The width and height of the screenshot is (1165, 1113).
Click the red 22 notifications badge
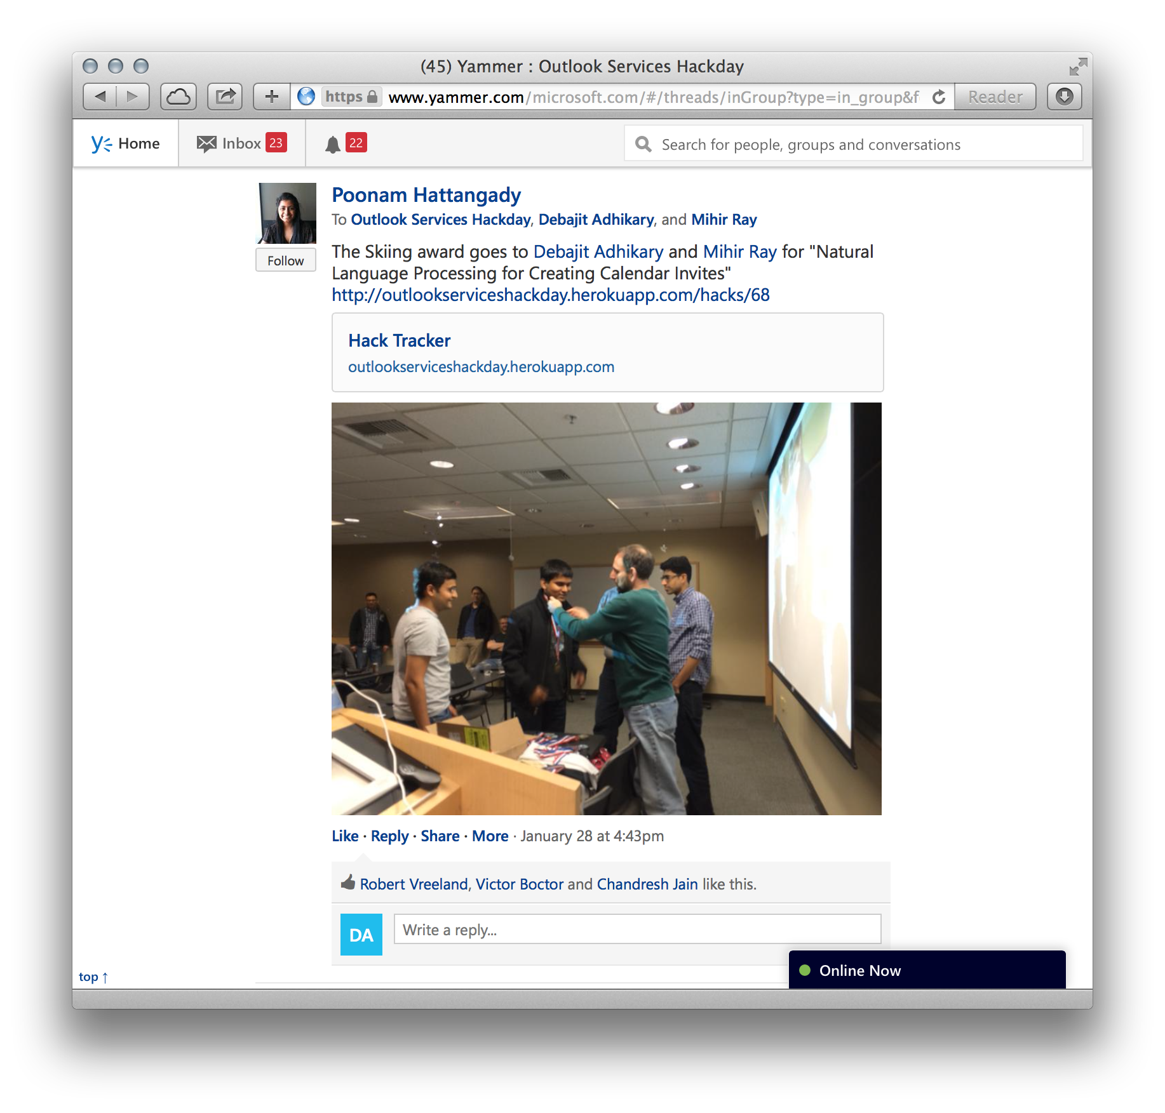coord(356,143)
